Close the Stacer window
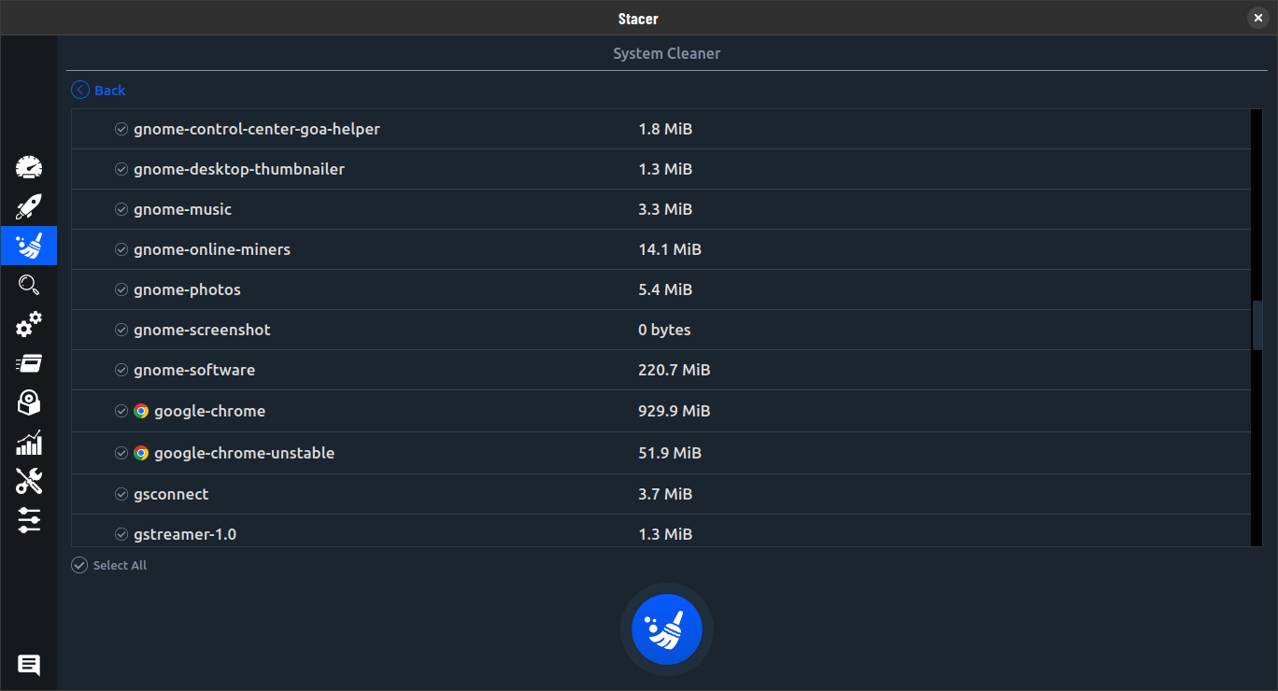This screenshot has width=1278, height=691. point(1257,18)
